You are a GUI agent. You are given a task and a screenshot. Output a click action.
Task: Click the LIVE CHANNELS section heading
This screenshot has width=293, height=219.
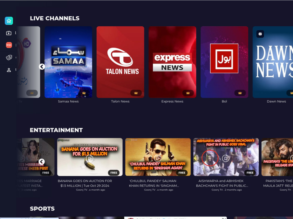[55, 18]
